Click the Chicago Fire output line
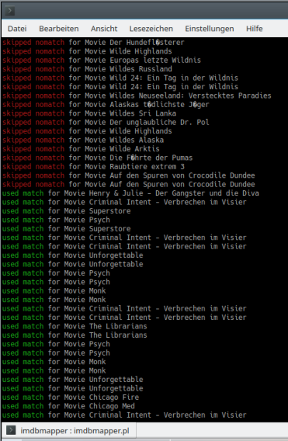Viewport: 288px width, 441px height. (x=71, y=397)
